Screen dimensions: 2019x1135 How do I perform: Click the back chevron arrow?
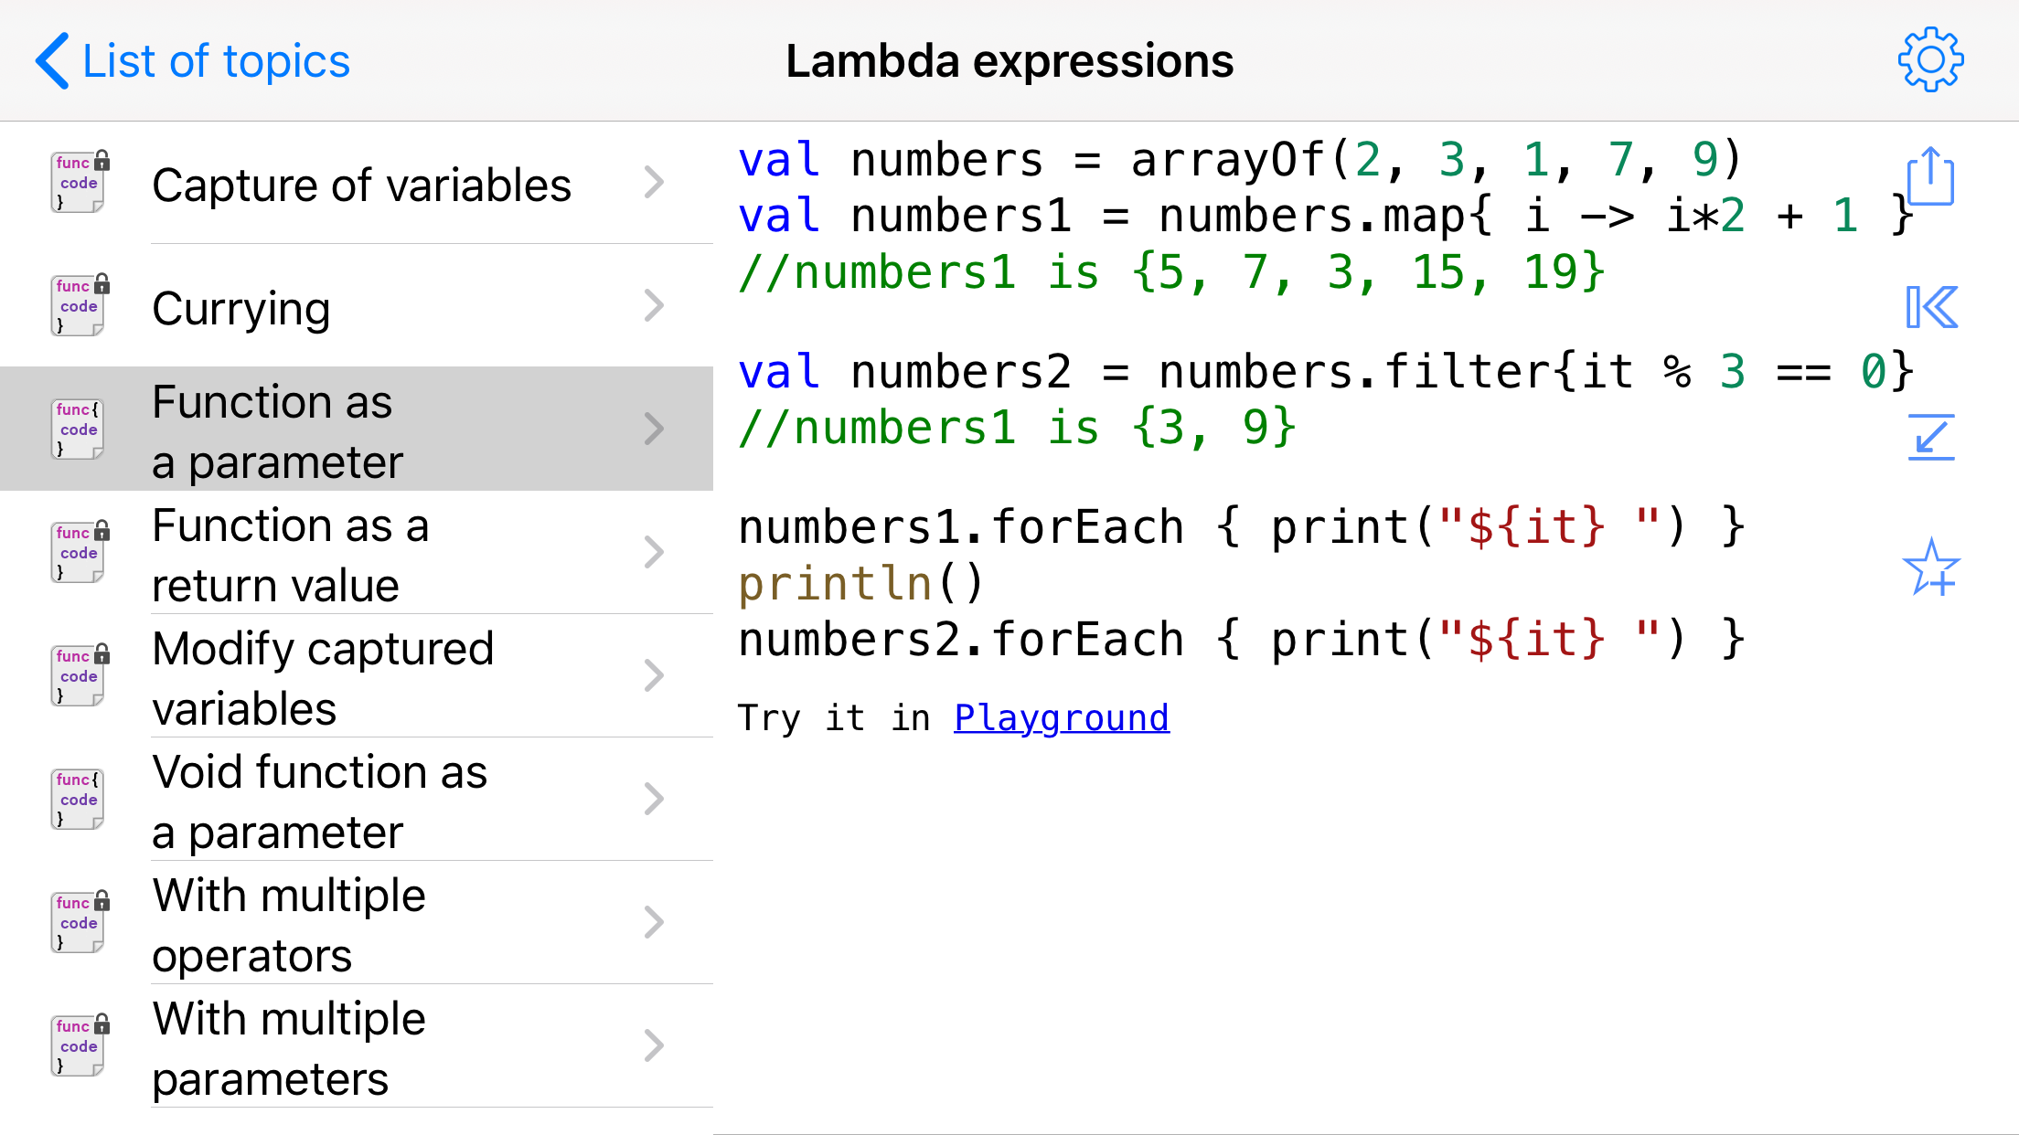(52, 61)
